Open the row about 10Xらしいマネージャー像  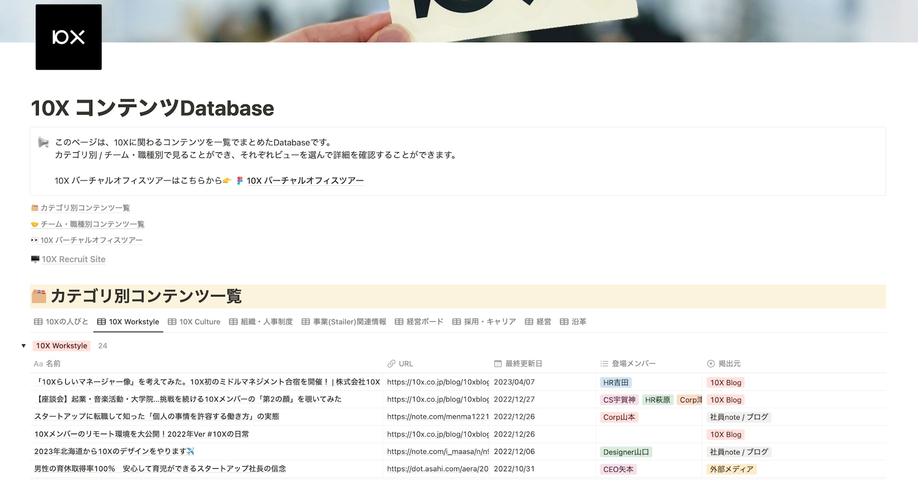(207, 382)
